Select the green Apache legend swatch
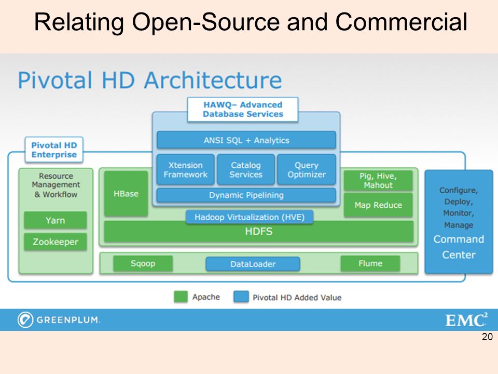498x374 pixels. (181, 297)
